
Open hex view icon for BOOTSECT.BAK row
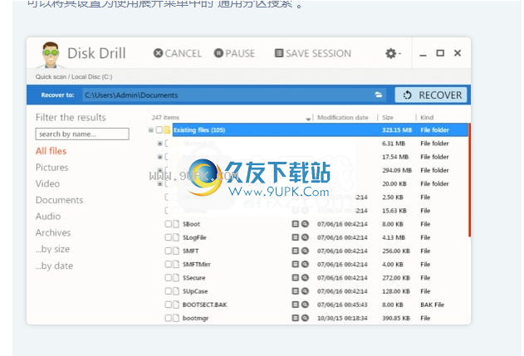click(295, 305)
